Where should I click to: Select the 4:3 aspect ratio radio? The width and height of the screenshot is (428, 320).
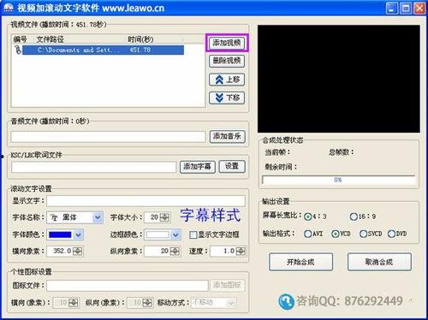coord(307,216)
